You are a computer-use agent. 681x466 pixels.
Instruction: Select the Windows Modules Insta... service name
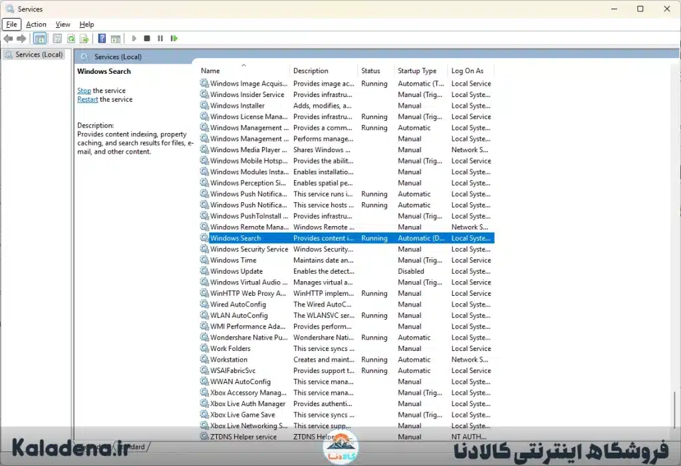(x=249, y=172)
